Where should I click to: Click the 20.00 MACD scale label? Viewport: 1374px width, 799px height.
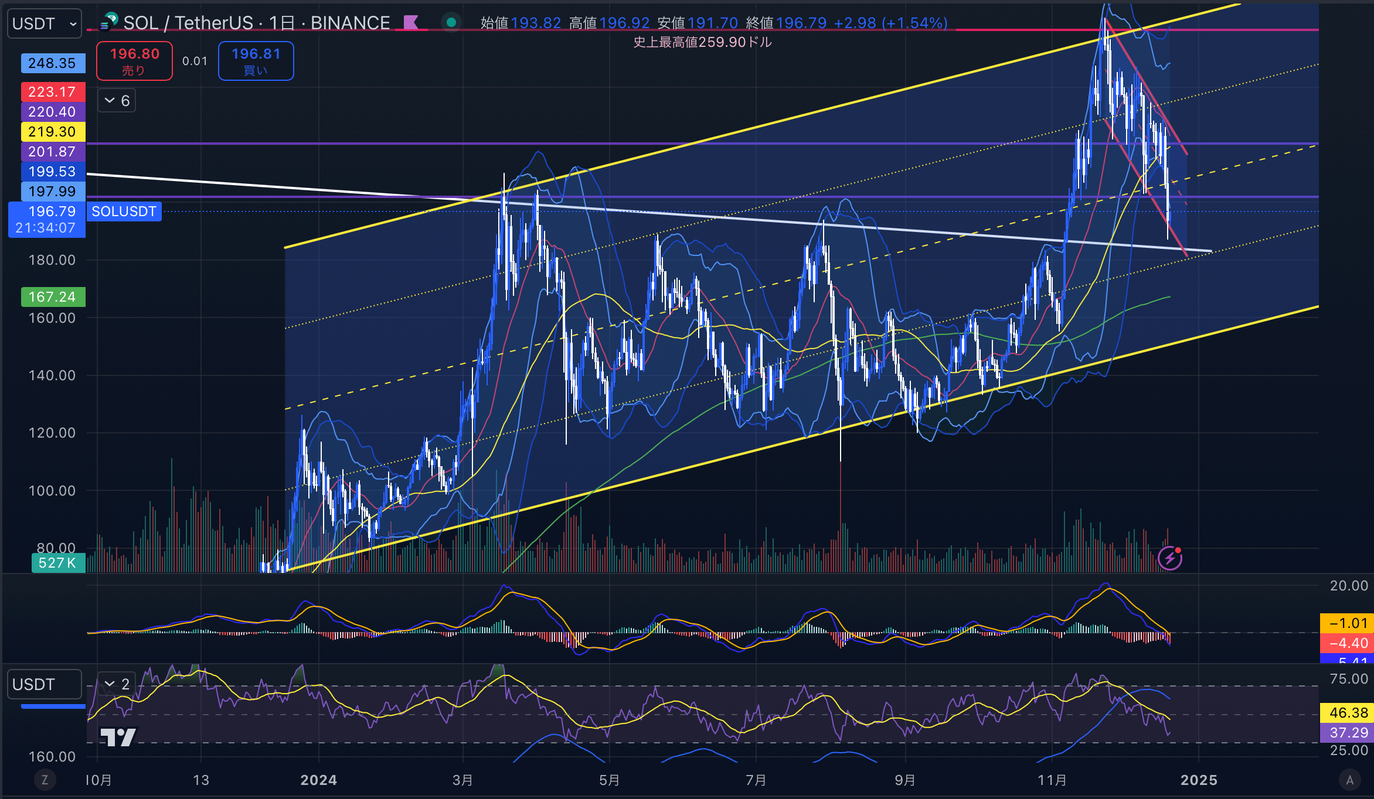pyautogui.click(x=1349, y=586)
